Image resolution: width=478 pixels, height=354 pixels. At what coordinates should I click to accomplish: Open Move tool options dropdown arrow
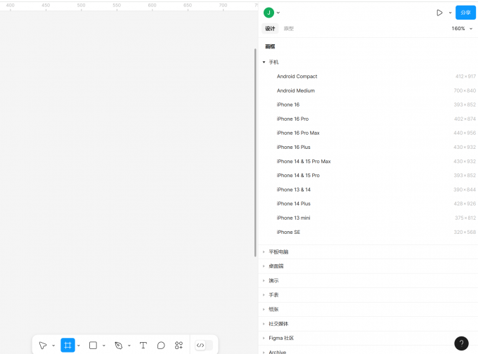click(x=53, y=346)
